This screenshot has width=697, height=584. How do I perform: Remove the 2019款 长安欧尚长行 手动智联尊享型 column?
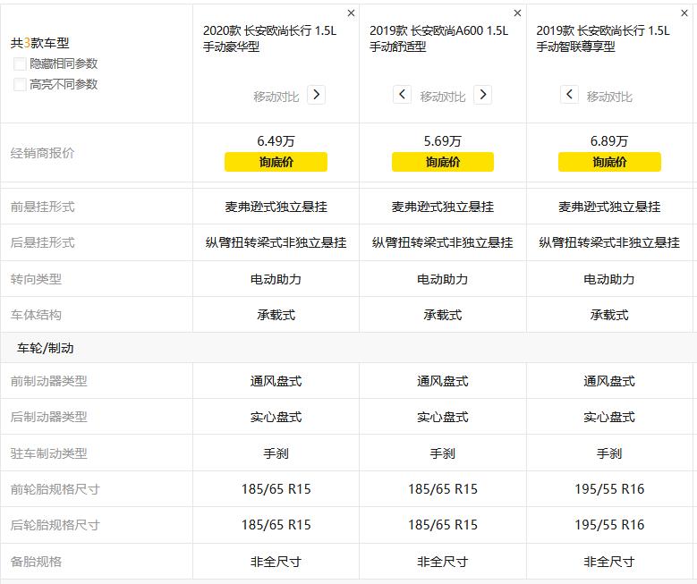pyautogui.click(x=684, y=13)
